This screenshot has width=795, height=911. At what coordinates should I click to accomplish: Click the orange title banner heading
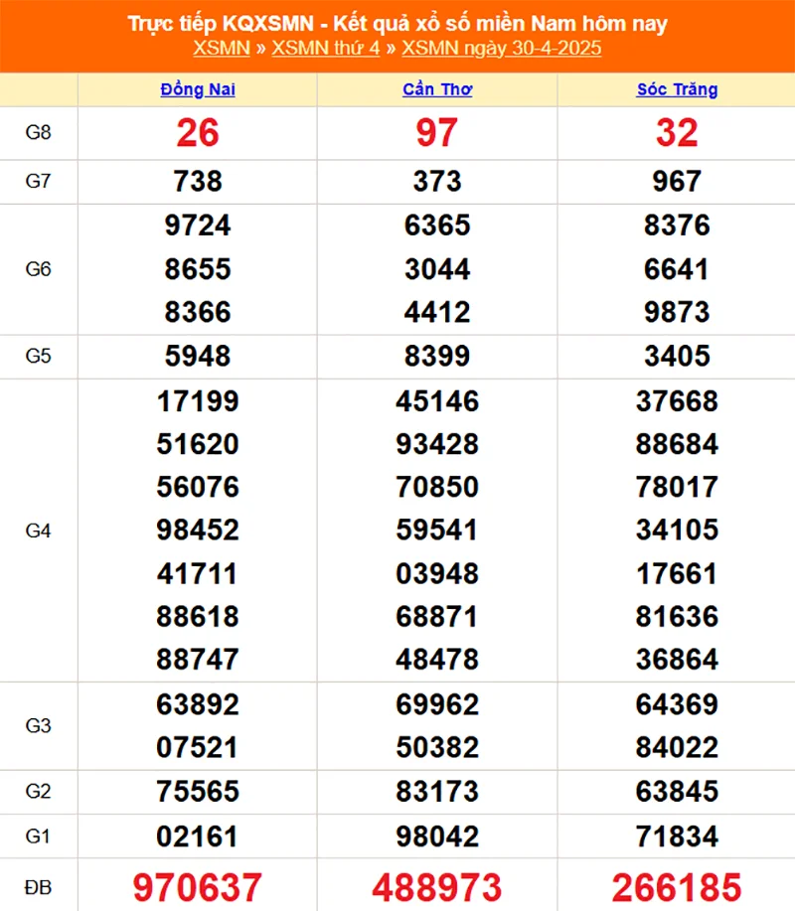click(x=397, y=24)
